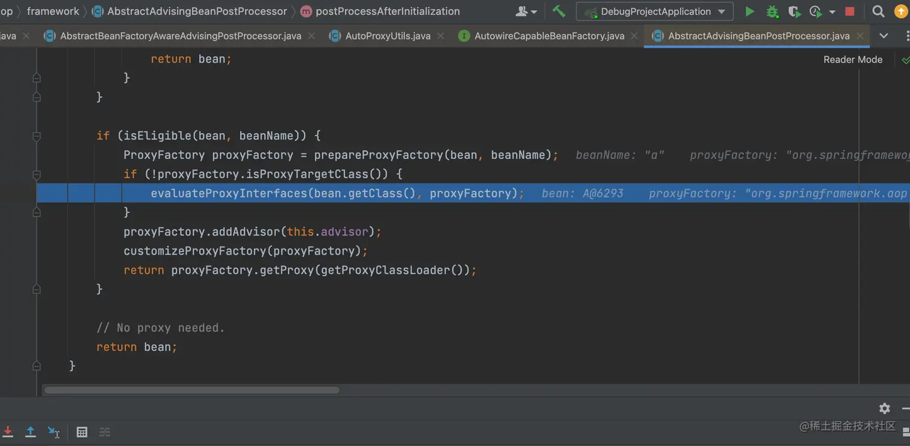Click the addAdvisor(this.advisor) line
The width and height of the screenshot is (910, 446).
[x=252, y=232]
